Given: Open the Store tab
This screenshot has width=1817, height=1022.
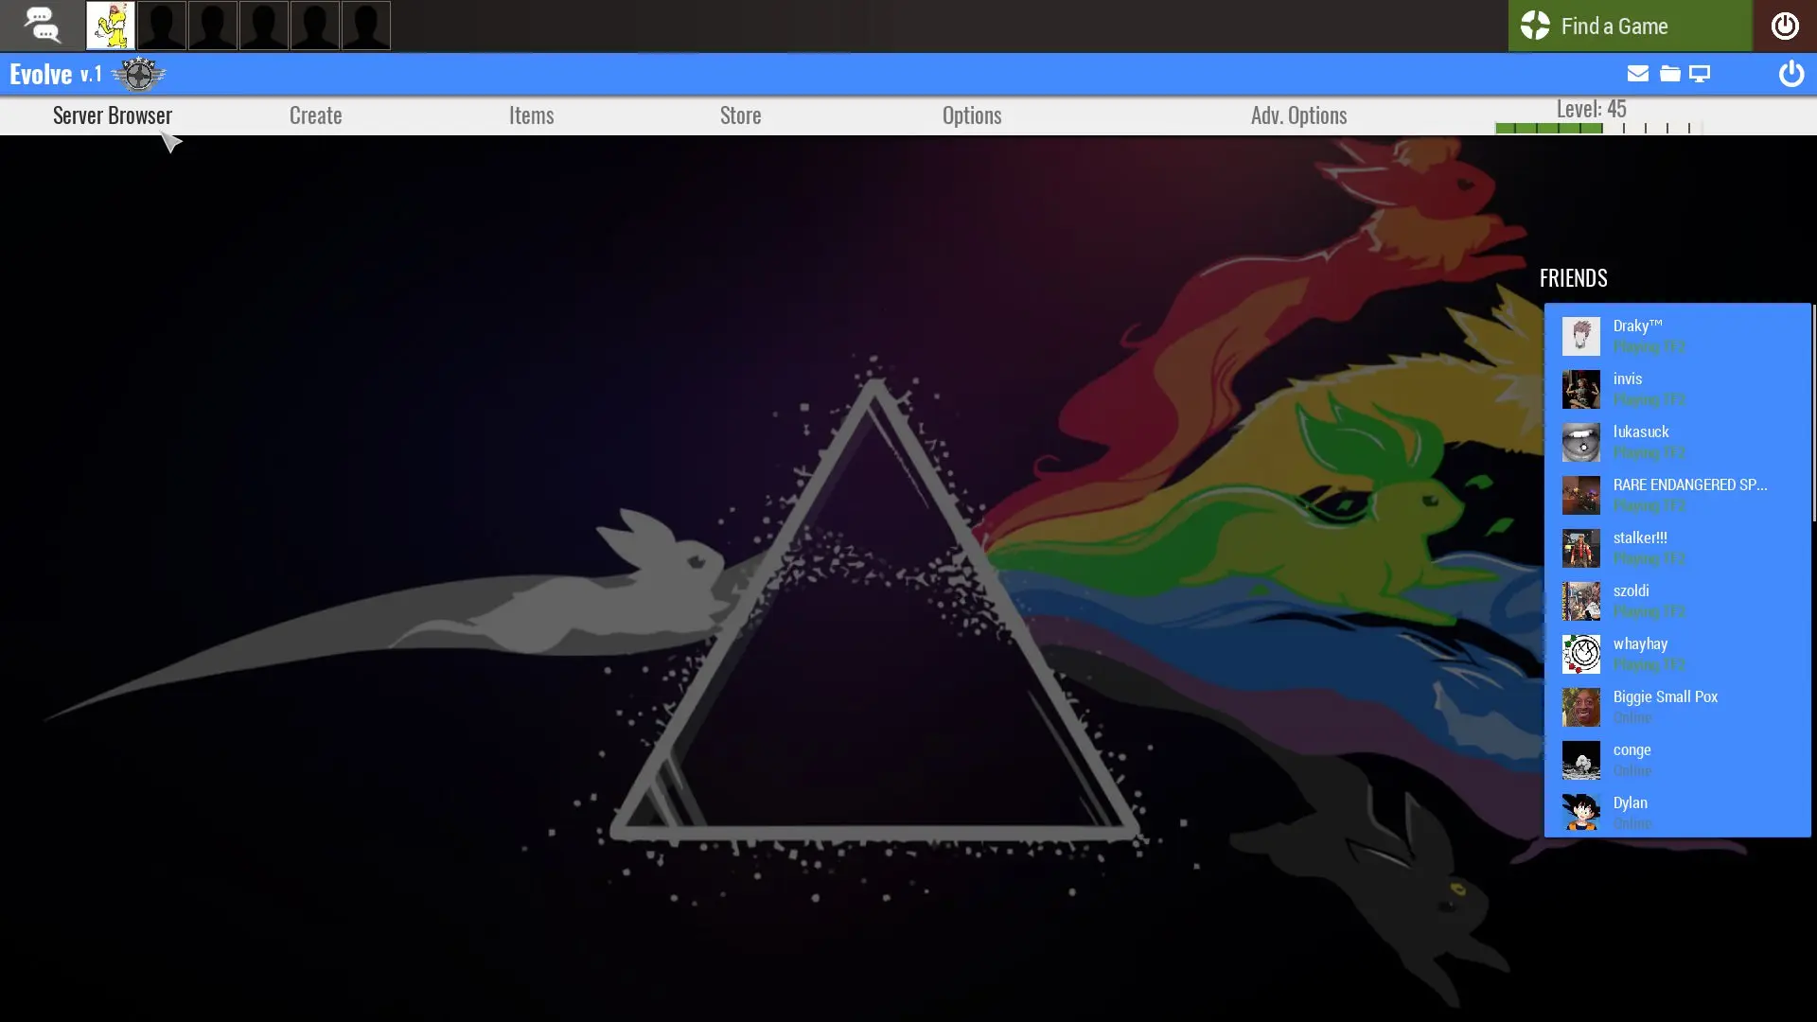Looking at the screenshot, I should [x=740, y=115].
